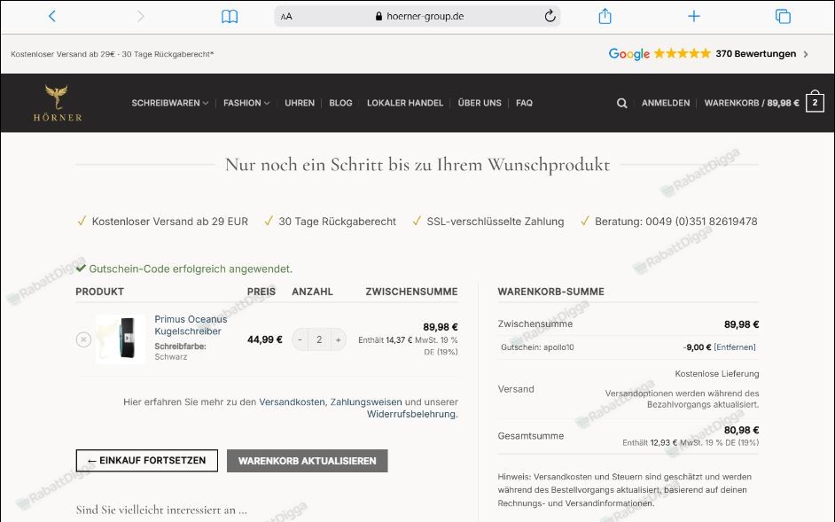Screen dimensions: 835x522
Task: Open the Blog menu item
Action: coord(340,103)
